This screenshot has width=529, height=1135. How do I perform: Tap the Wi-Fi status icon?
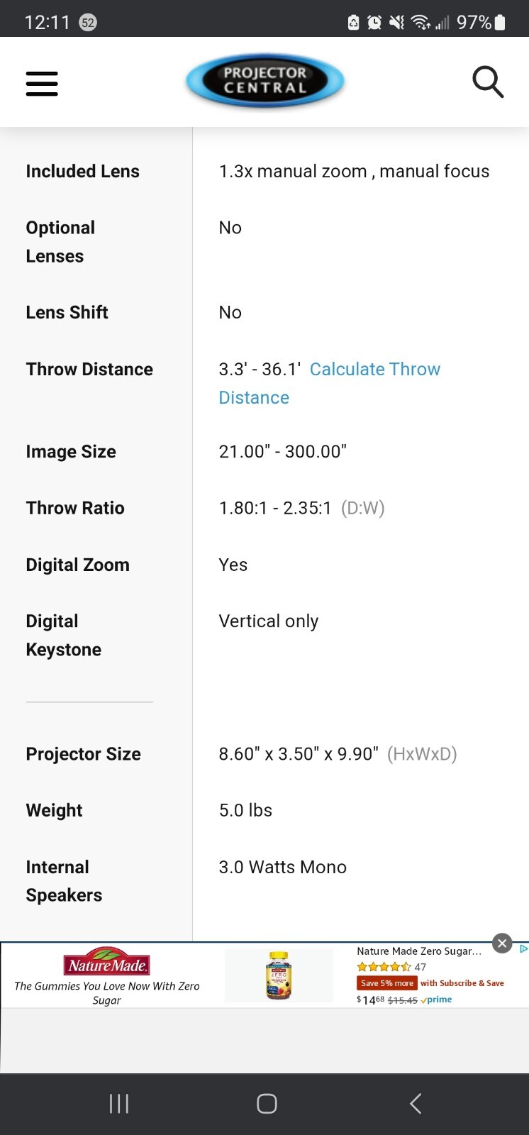421,23
